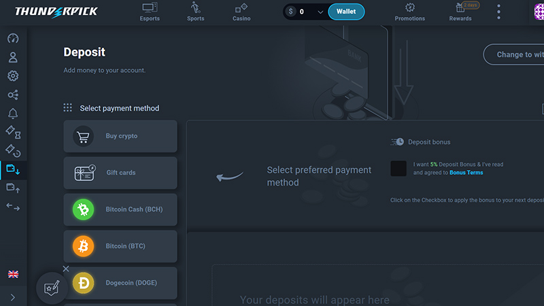Open the withdraw icon in sidebar
Viewport: 544px width, 306px height.
13,187
